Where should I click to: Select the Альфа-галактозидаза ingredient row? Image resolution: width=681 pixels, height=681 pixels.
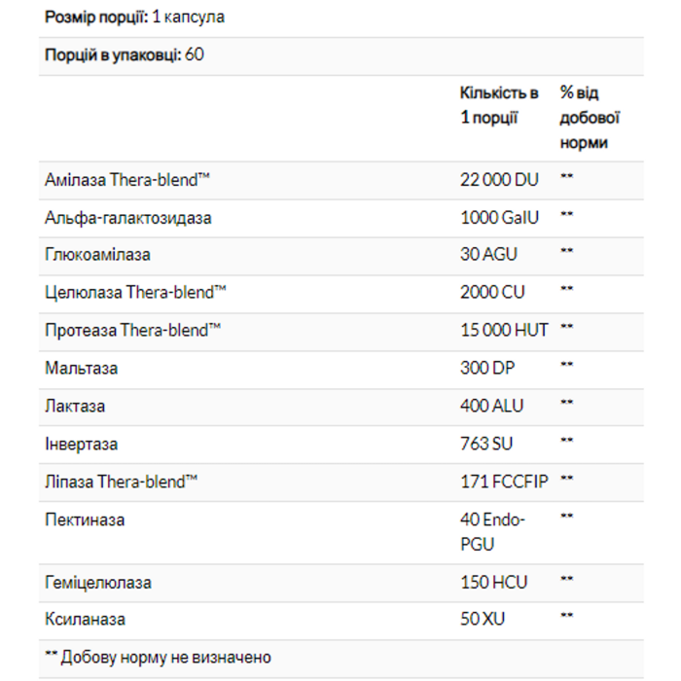(x=340, y=219)
